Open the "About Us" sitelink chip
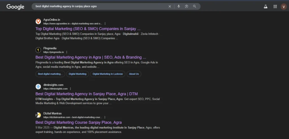The image size is (289, 139). (x=134, y=74)
